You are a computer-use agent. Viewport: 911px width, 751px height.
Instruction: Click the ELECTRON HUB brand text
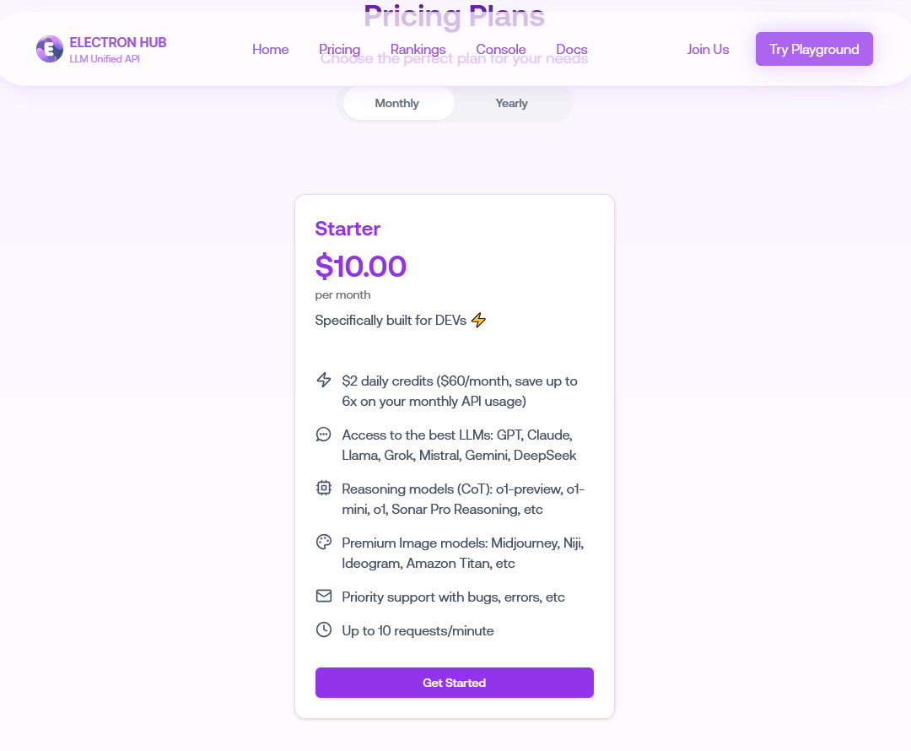(118, 42)
